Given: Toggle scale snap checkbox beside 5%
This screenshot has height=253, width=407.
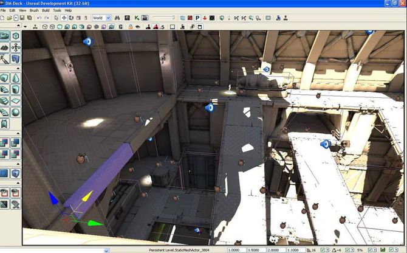Looking at the screenshot, I should click(x=371, y=250).
